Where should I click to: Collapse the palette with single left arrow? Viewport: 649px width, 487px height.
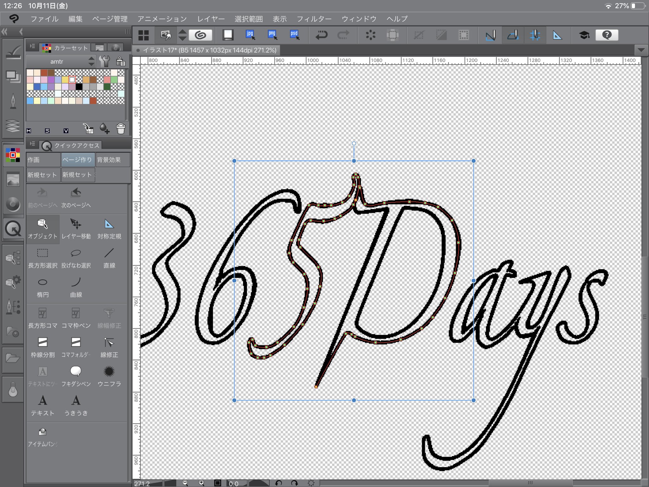point(21,31)
